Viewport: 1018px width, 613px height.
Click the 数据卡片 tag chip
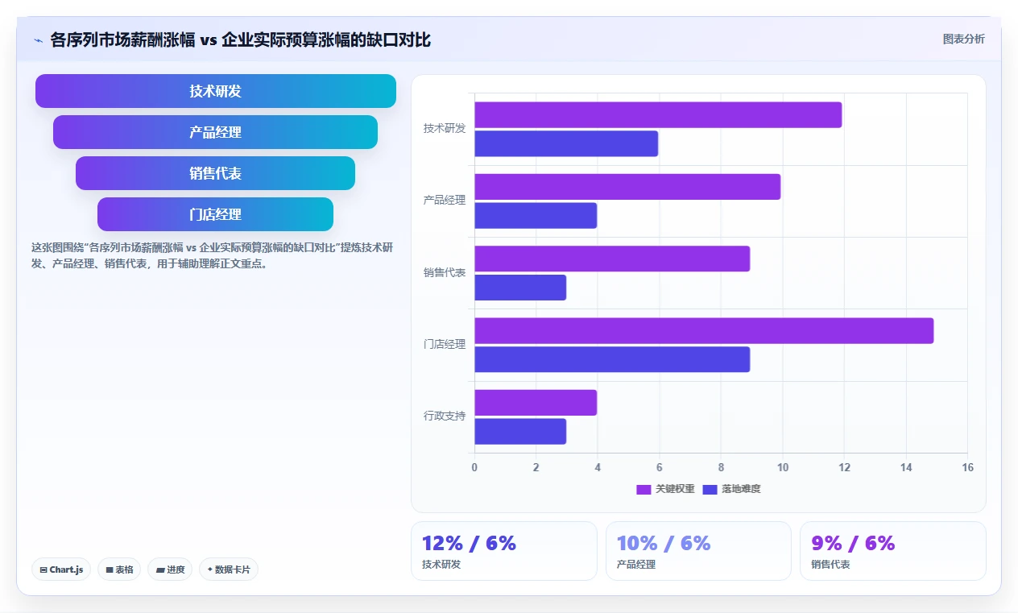pos(229,570)
